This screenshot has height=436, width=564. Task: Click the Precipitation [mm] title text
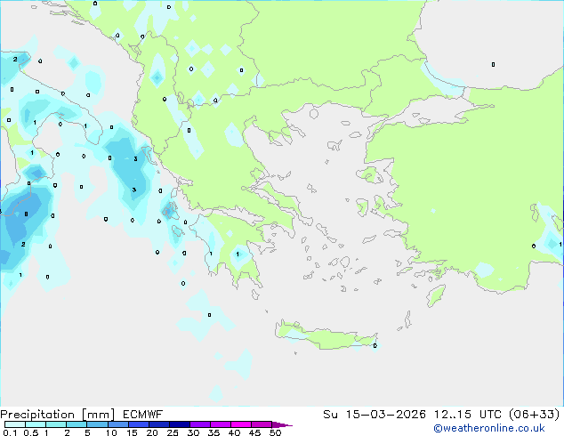(x=58, y=415)
